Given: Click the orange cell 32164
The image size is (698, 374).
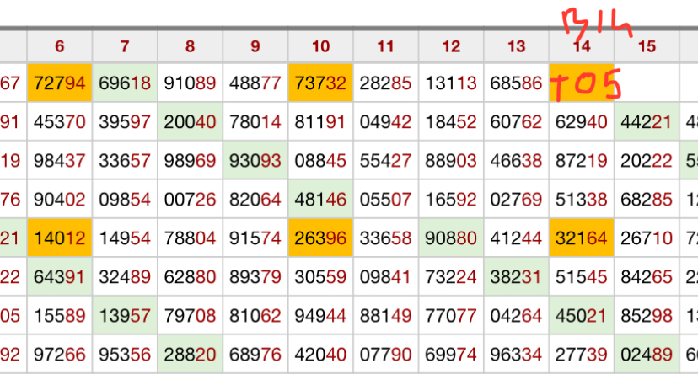Looking at the screenshot, I should (581, 238).
